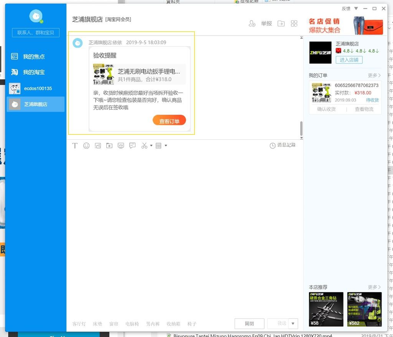Click the 客厅灯 suggestion keyword
This screenshot has width=393, height=337.
(x=79, y=324)
